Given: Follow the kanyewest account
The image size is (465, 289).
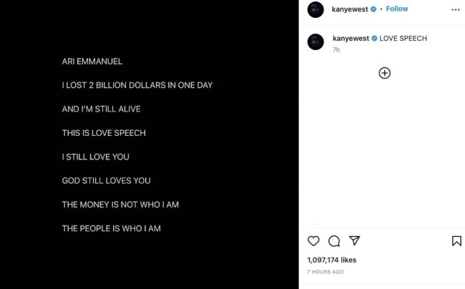Looking at the screenshot, I should 397,9.
